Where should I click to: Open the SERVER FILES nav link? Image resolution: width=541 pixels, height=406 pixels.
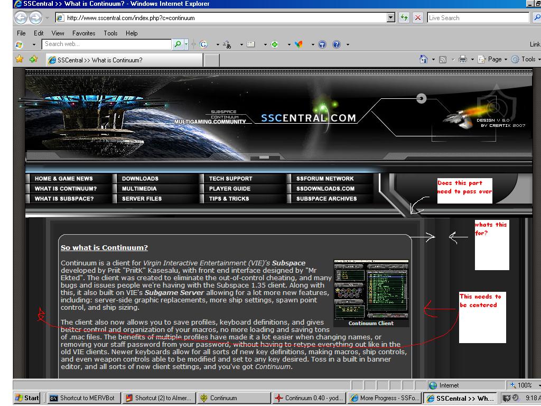142,199
